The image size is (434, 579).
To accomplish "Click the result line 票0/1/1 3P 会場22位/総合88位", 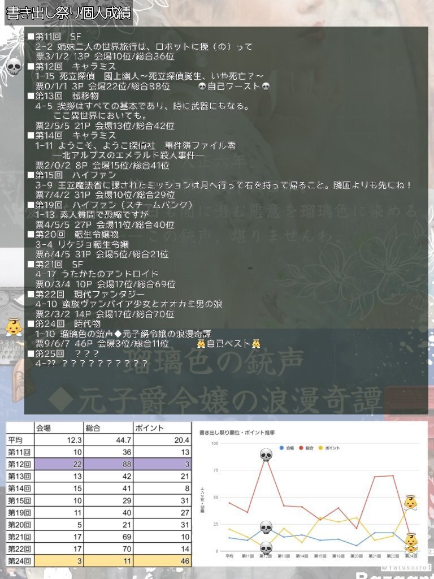I will 103,87.
